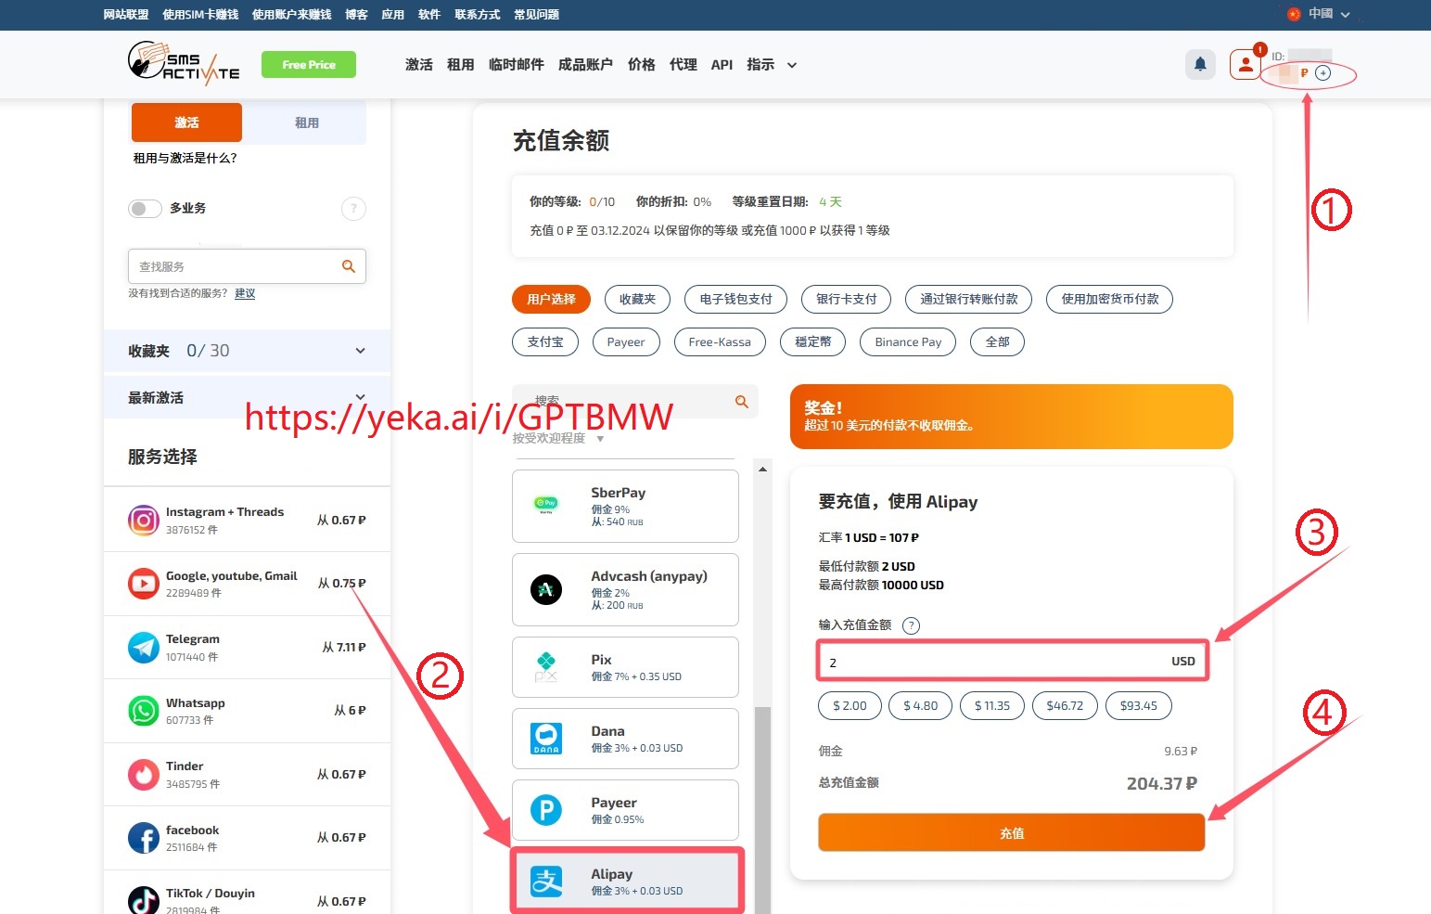Image resolution: width=1431 pixels, height=914 pixels.
Task: Click the Advcash logo icon
Action: pyautogui.click(x=546, y=589)
